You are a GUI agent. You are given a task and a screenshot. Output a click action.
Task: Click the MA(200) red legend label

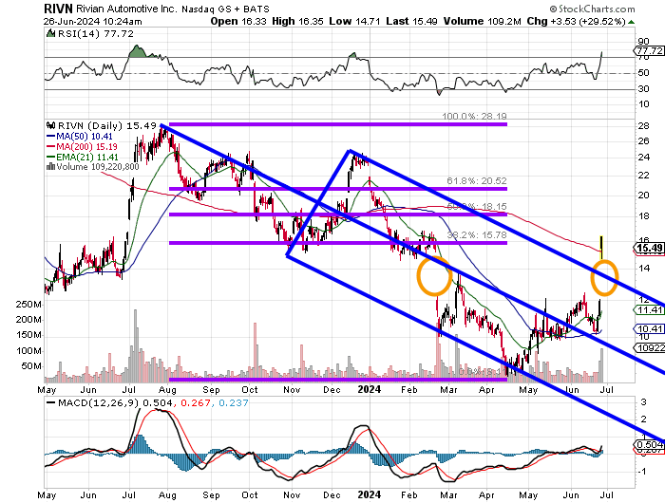[x=87, y=146]
